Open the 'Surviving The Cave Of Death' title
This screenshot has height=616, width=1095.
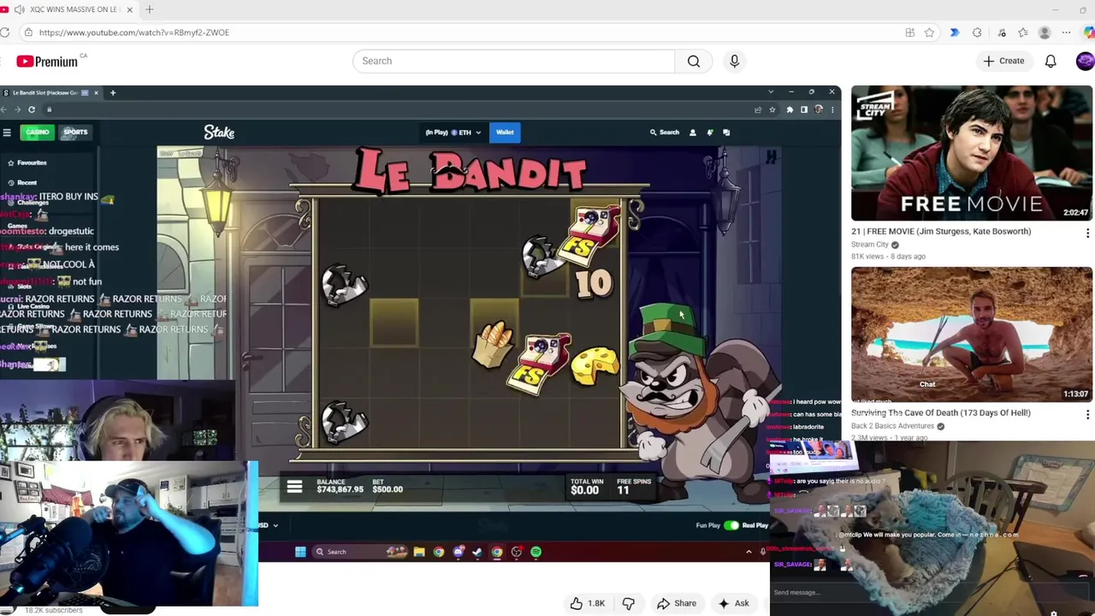[941, 412]
